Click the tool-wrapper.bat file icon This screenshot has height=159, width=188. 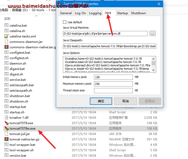6,145
